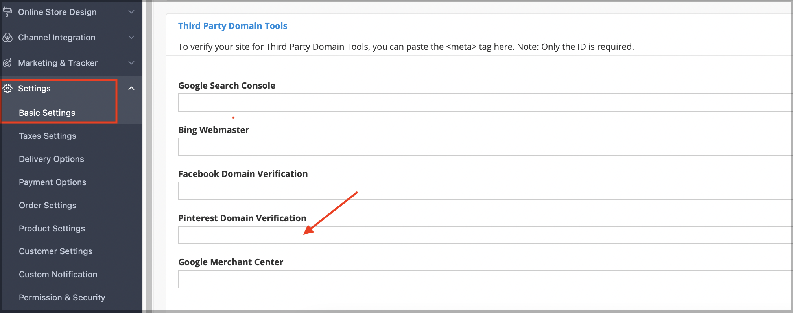Open Taxes Settings in sidebar

coord(48,136)
